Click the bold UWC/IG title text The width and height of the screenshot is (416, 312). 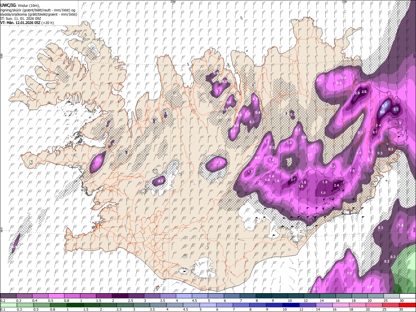point(8,5)
